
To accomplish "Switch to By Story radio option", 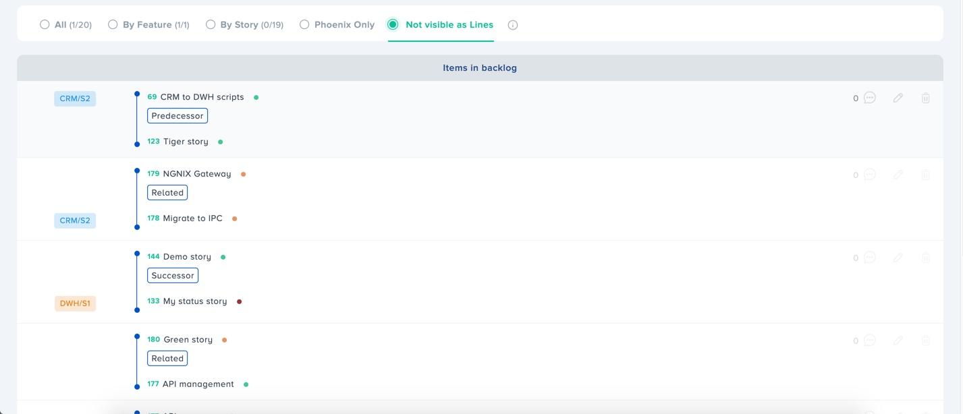I will point(211,24).
